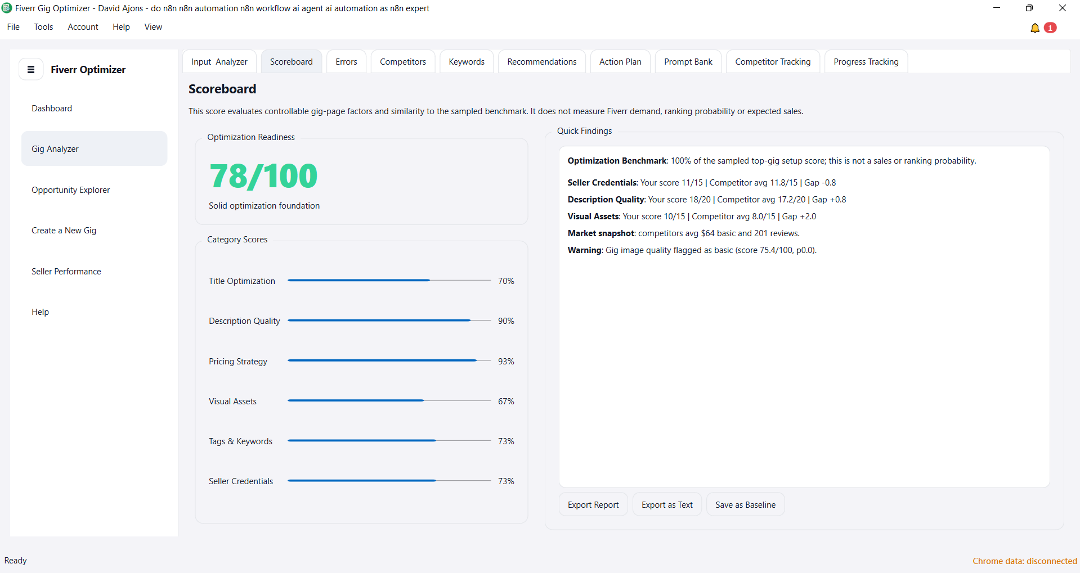Click the Pricing Strategy 93% value

pyautogui.click(x=506, y=362)
